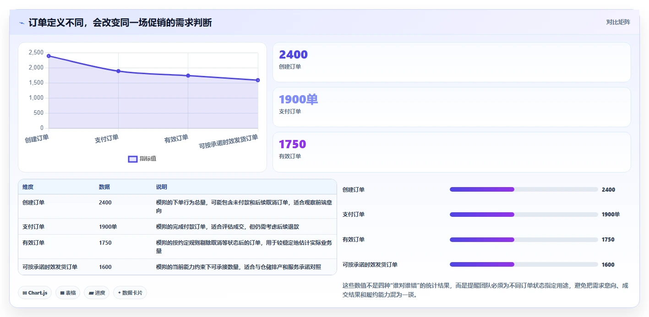Viewport: 649px width, 317px height.
Task: Click the last chart data point for 可按承诺时效发货订单
Action: click(258, 80)
